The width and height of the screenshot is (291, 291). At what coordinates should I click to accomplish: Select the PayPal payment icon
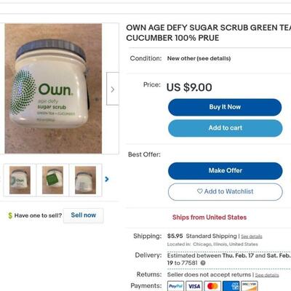(x=175, y=286)
